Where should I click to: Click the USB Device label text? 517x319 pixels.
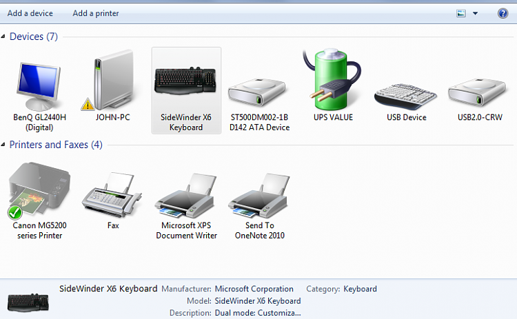[407, 117]
